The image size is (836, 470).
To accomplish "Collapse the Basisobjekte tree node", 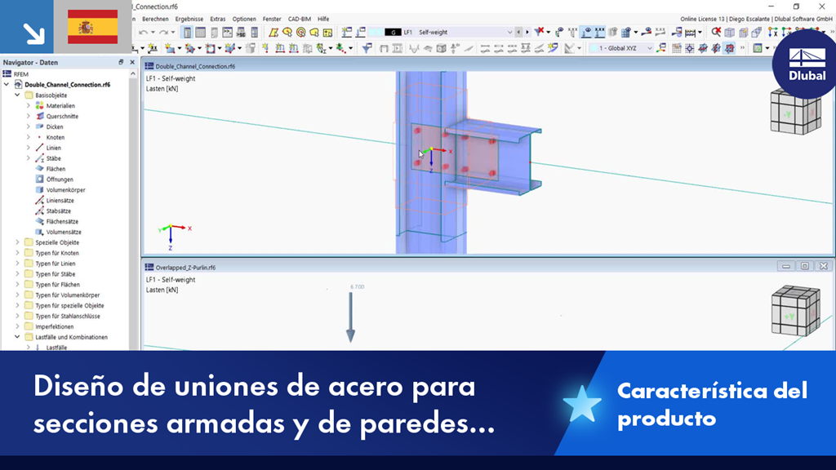I will point(16,95).
